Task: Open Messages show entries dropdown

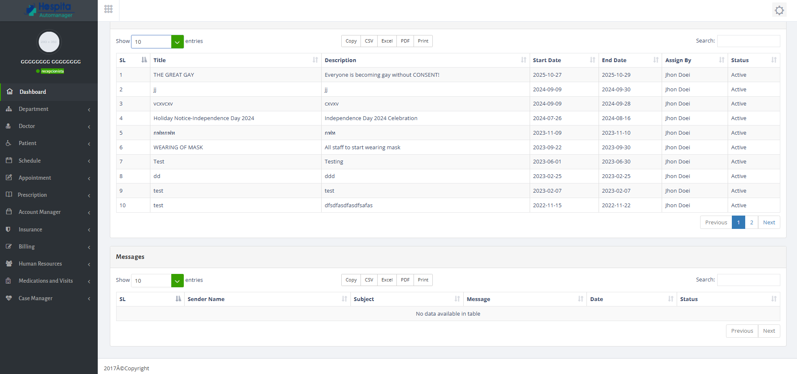Action: [157, 281]
